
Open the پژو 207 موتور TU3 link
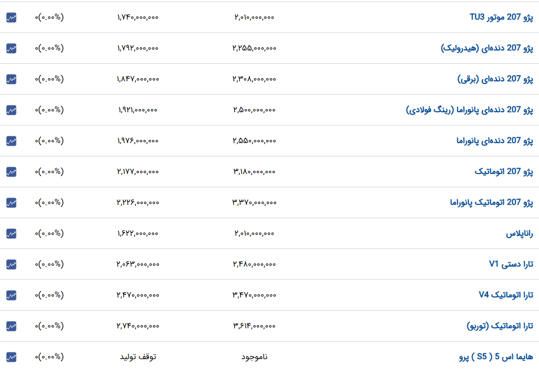click(x=501, y=17)
